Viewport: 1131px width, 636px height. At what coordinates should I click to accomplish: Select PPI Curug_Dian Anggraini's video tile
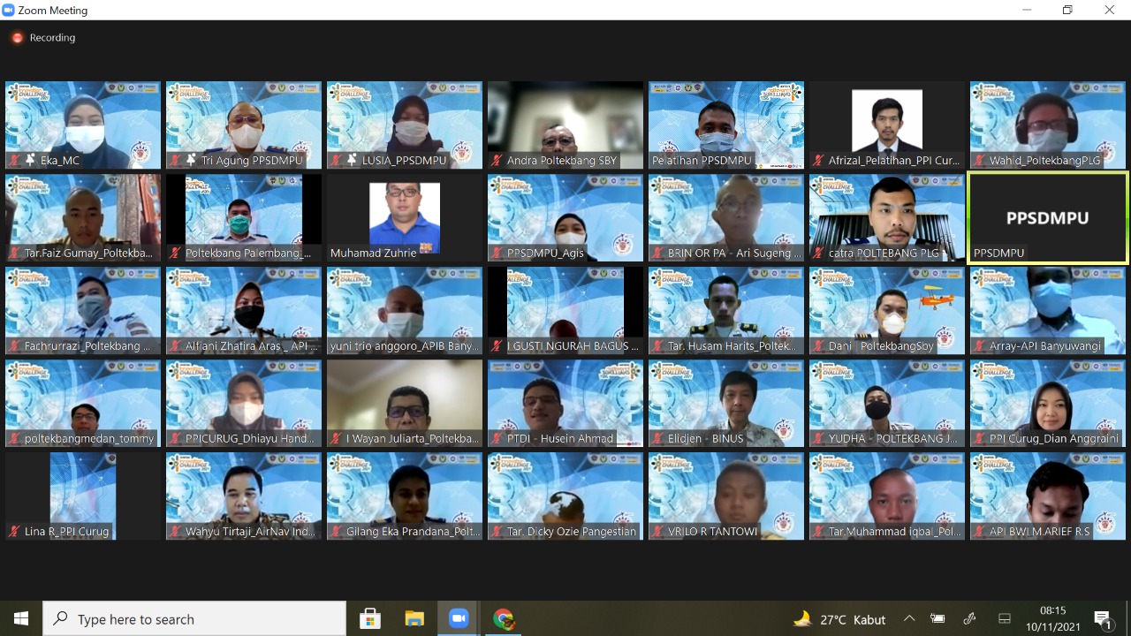pos(1048,403)
